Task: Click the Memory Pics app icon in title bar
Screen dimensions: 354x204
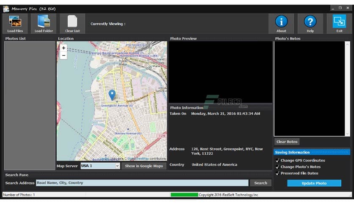Action: coord(6,9)
